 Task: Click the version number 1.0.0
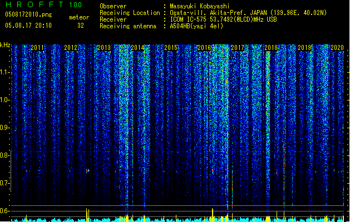click(76, 5)
